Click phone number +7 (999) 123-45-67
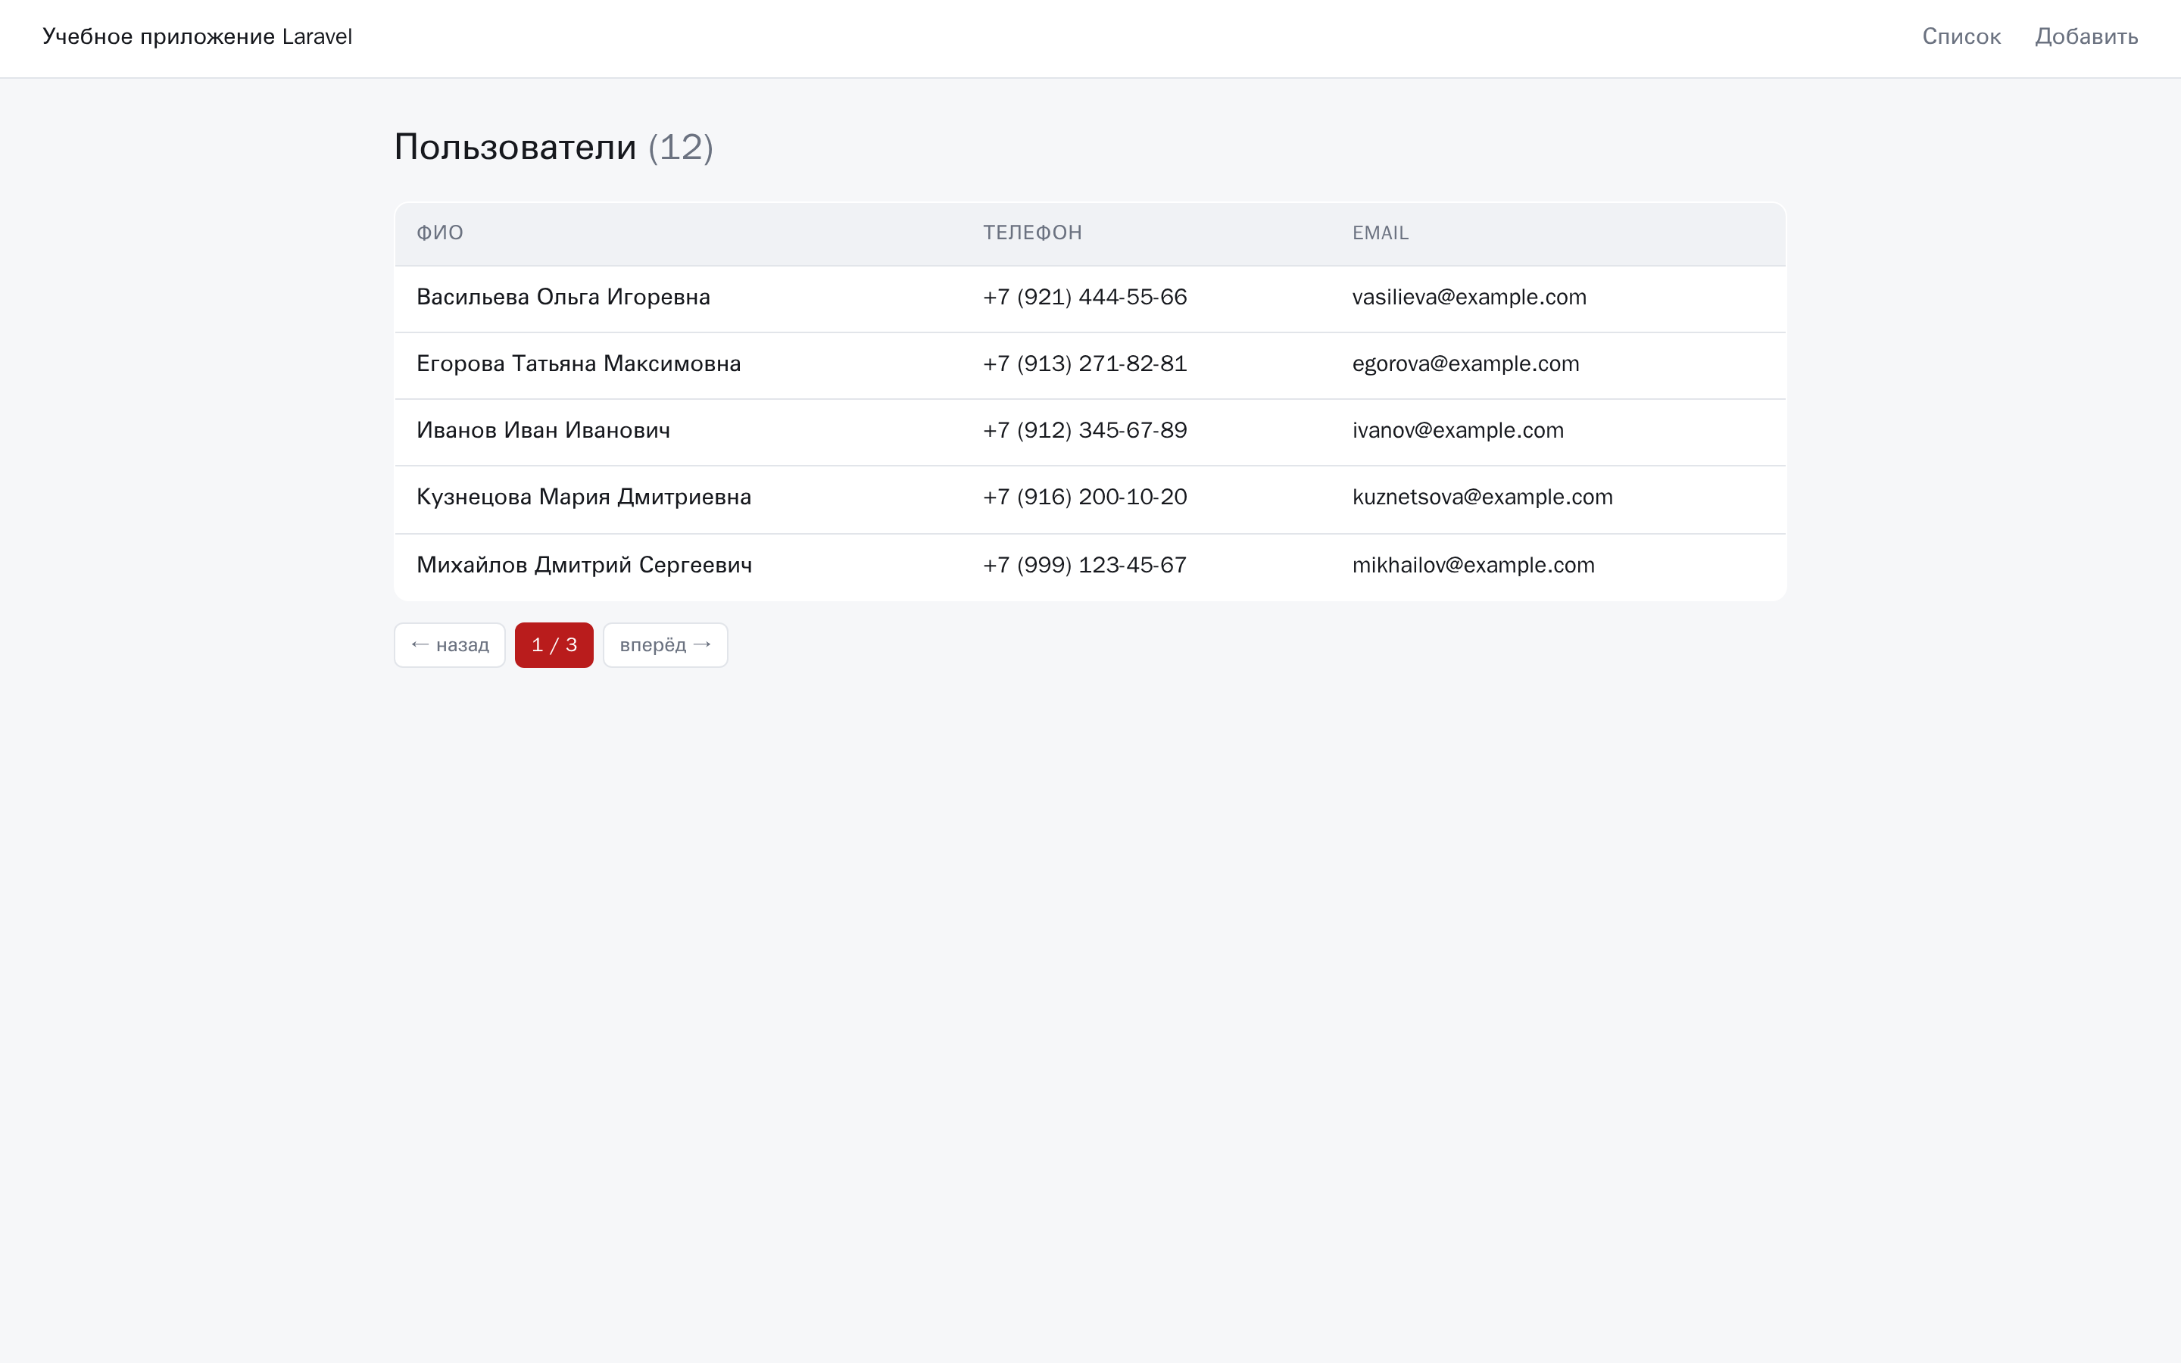The height and width of the screenshot is (1363, 2181). pos(1084,565)
